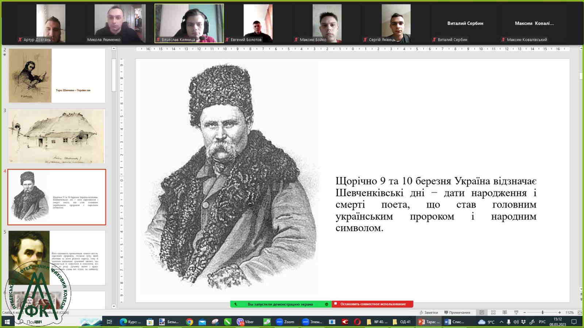Toggle the Заметки notes pane
Screen dimensions: 584x328
429,312
